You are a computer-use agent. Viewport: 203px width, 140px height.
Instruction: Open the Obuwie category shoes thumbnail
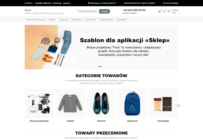pos(101,103)
